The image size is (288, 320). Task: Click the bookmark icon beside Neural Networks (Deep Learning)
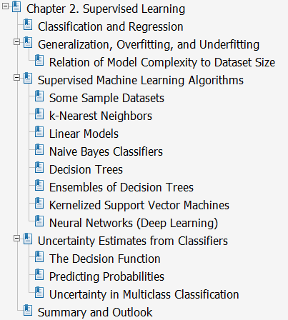39,221
